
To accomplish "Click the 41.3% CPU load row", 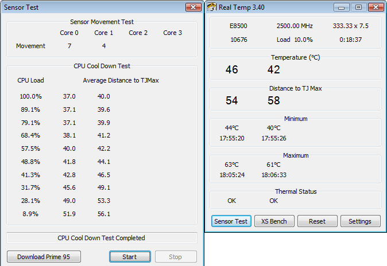I will click(x=65, y=175).
